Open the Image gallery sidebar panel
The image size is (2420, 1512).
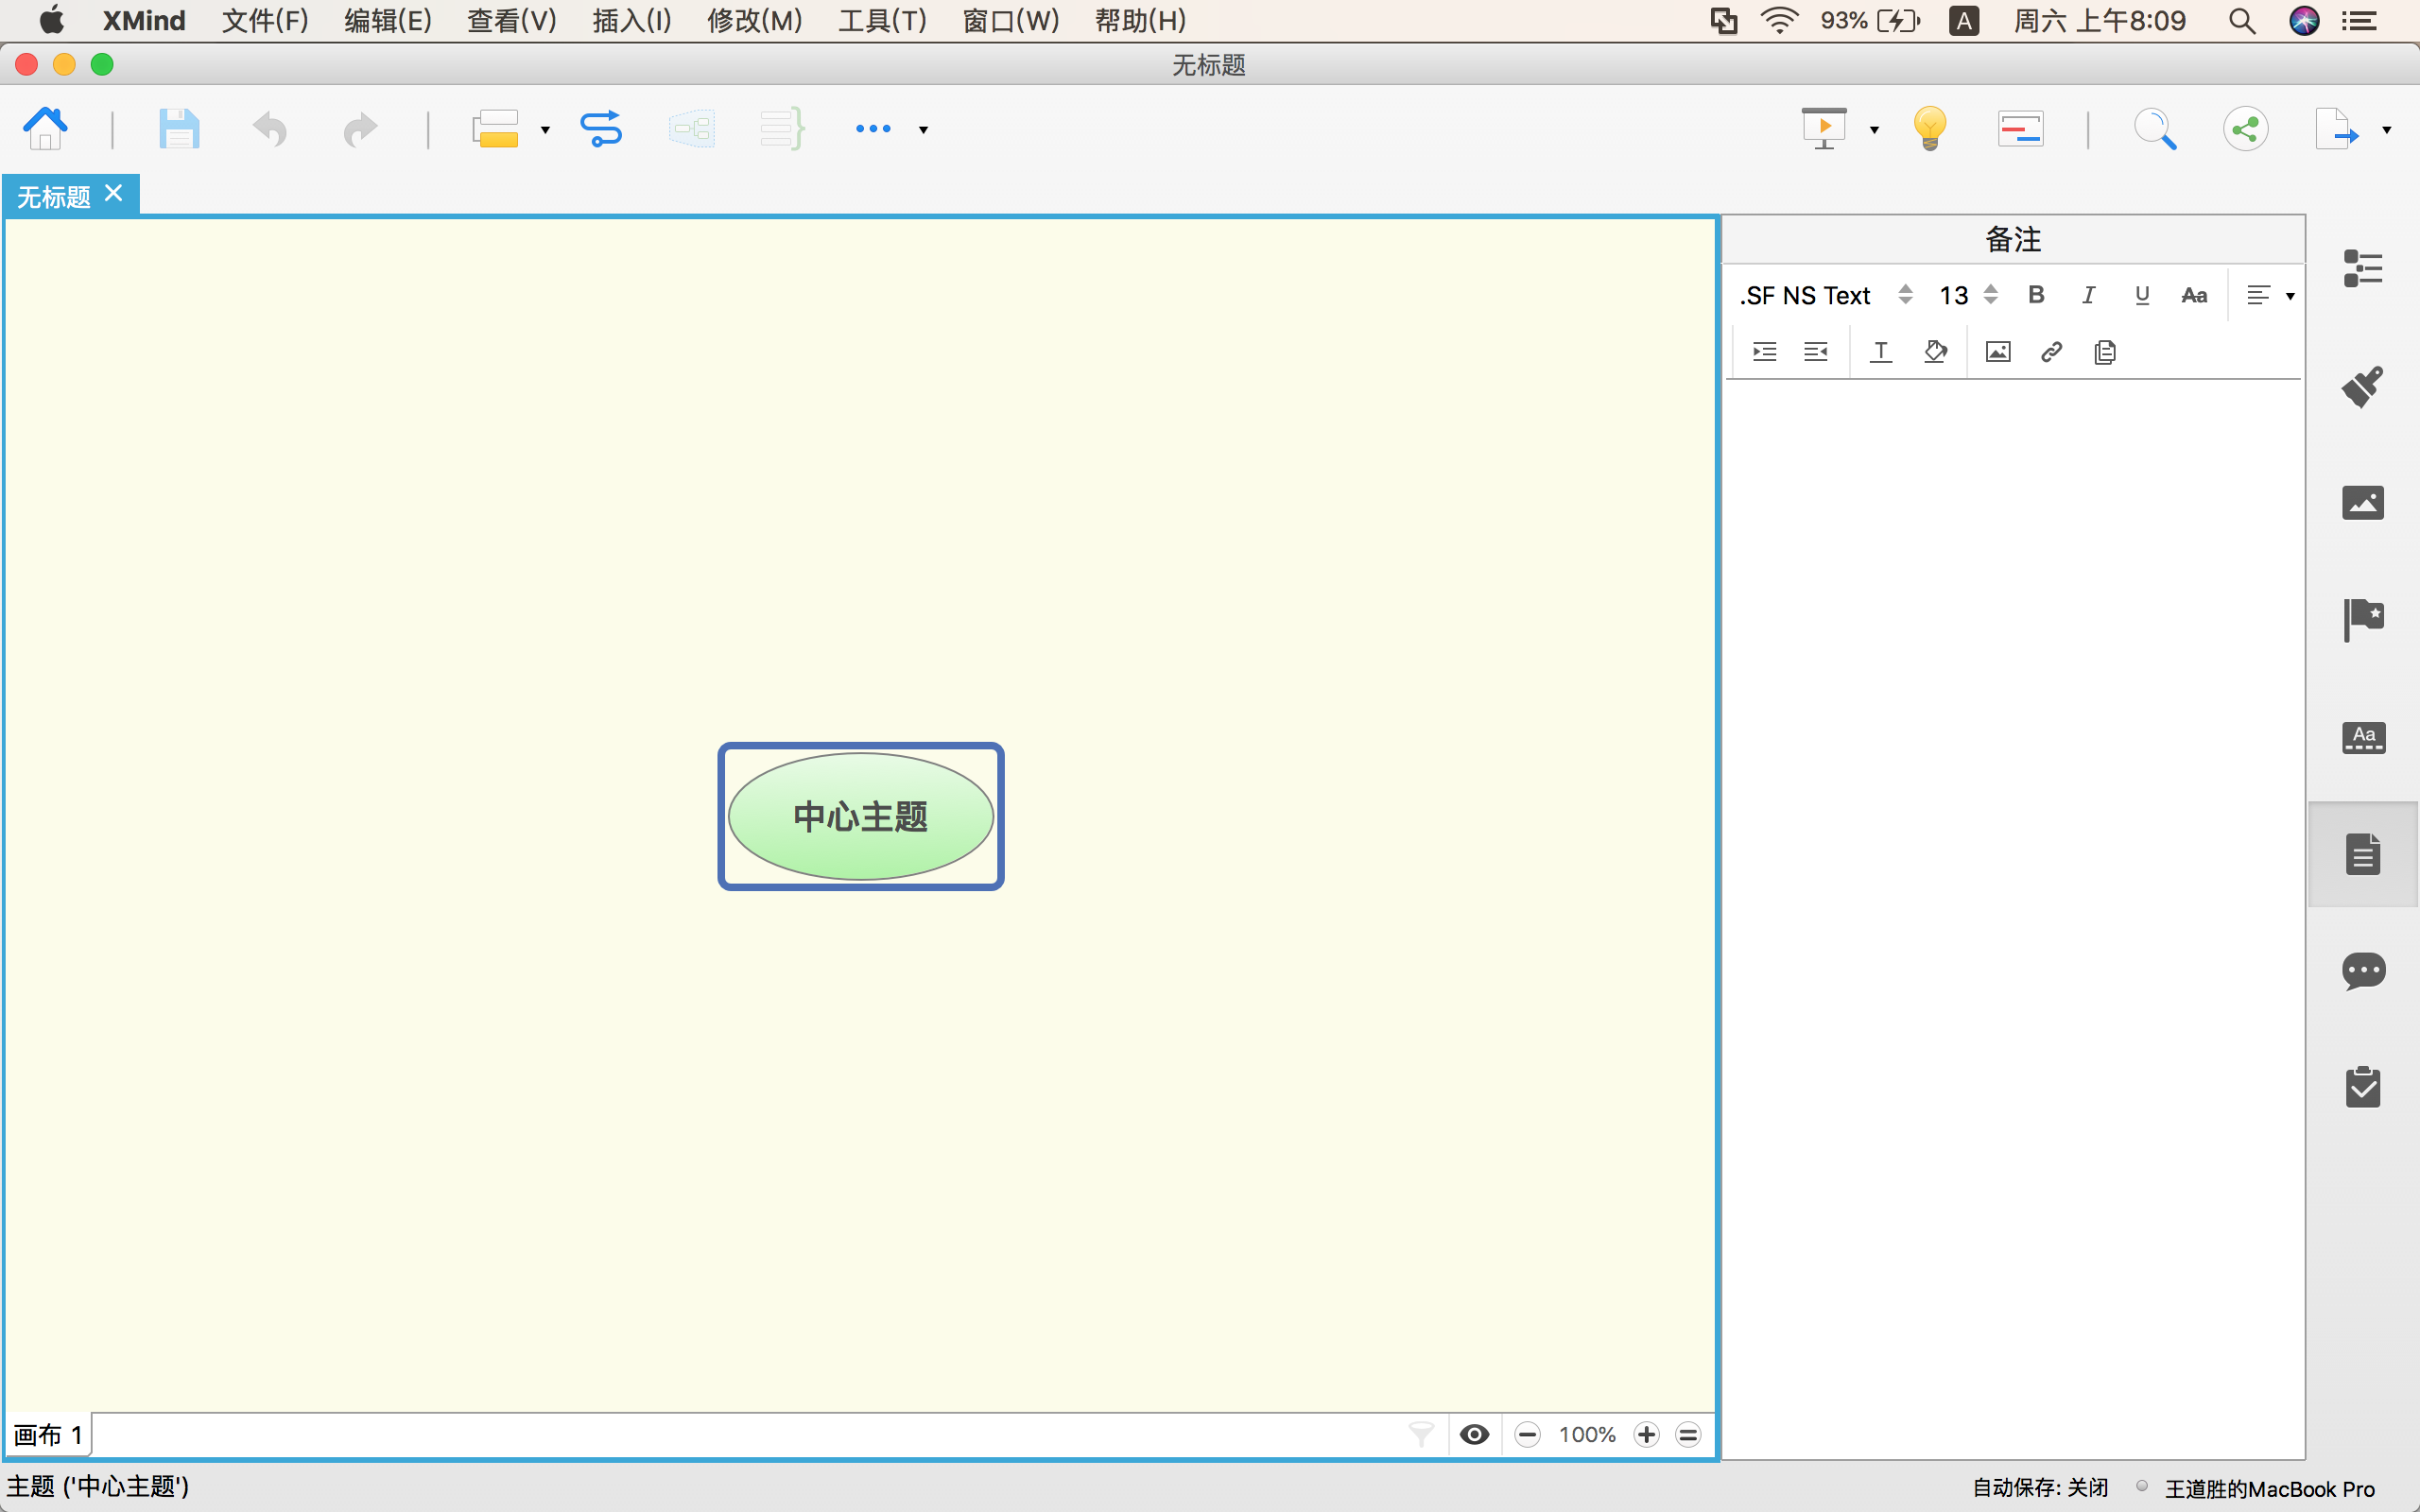coord(2363,502)
